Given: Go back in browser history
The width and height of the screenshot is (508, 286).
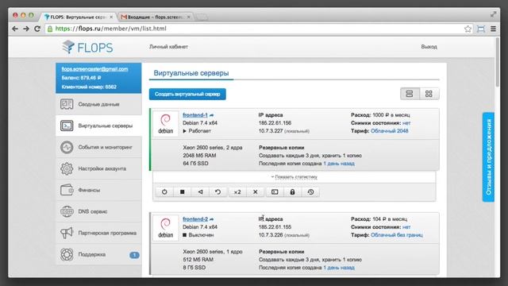Looking at the screenshot, I should 15,29.
